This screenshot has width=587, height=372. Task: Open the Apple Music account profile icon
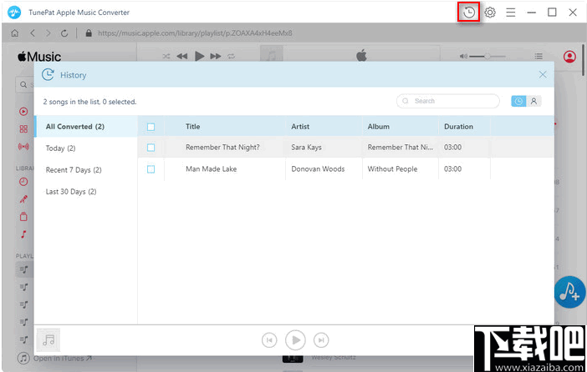pos(569,57)
